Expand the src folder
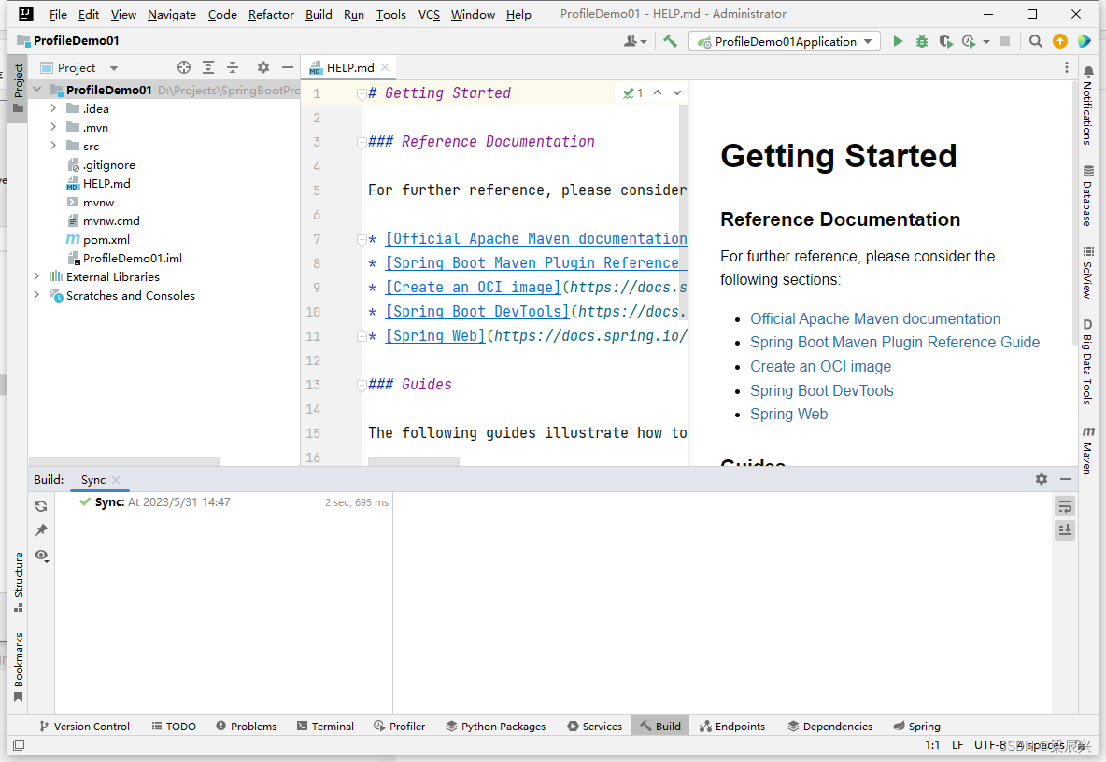1106x762 pixels. (53, 146)
